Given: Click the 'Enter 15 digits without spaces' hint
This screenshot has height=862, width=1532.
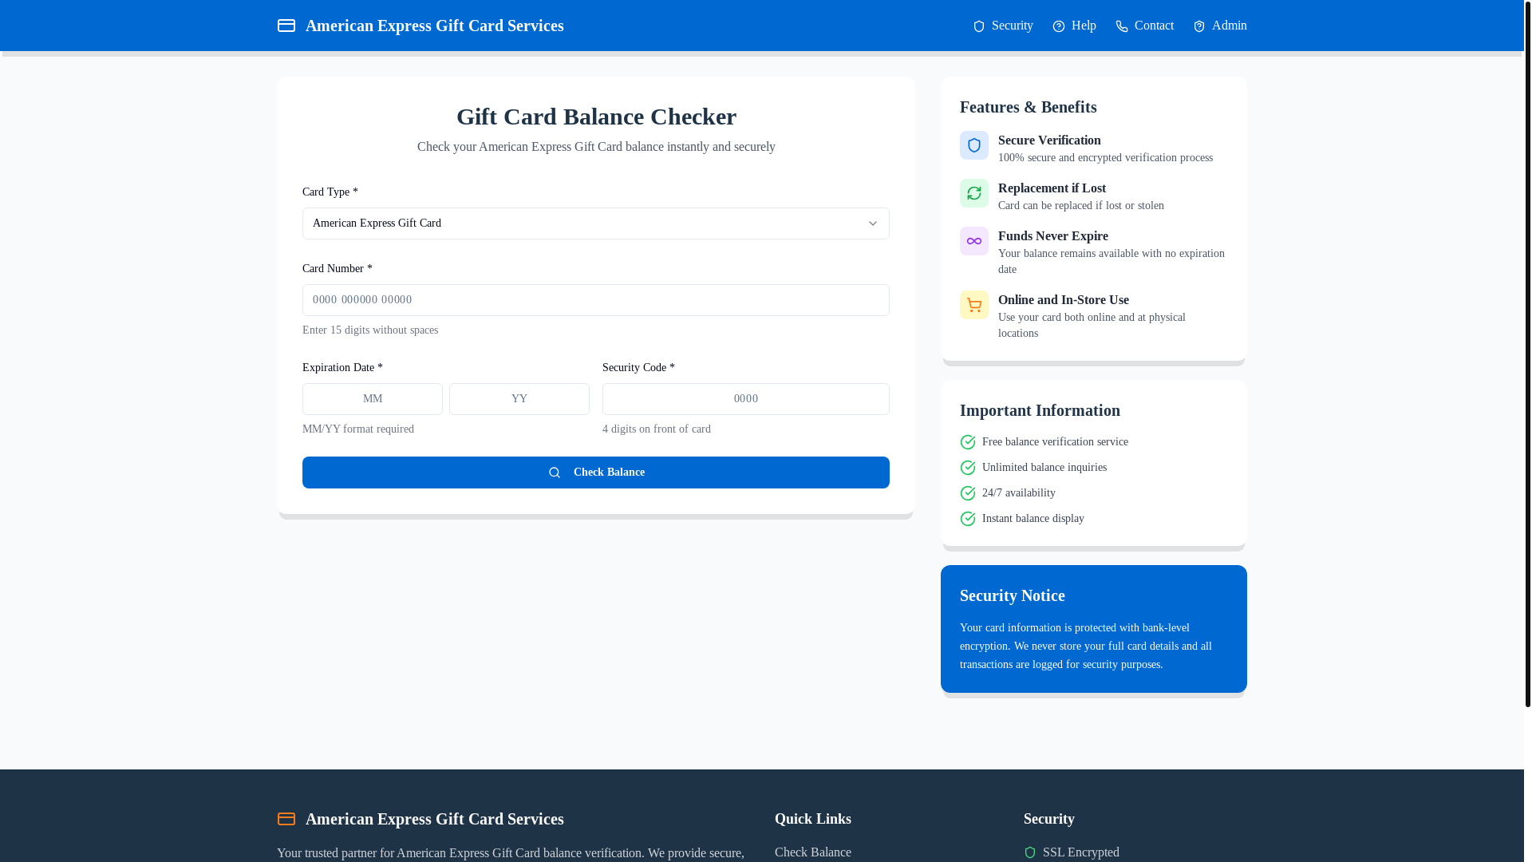Looking at the screenshot, I should tap(370, 330).
